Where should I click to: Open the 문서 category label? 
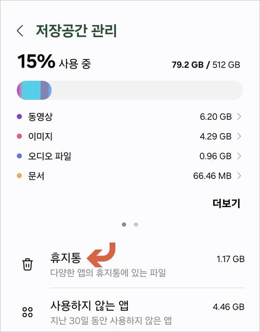point(36,176)
